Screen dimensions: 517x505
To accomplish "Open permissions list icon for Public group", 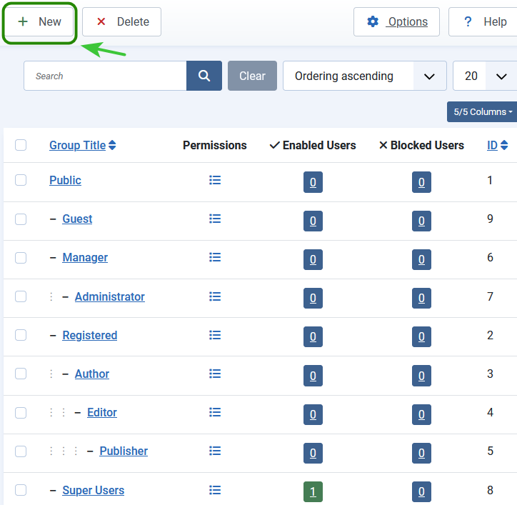I will [215, 180].
